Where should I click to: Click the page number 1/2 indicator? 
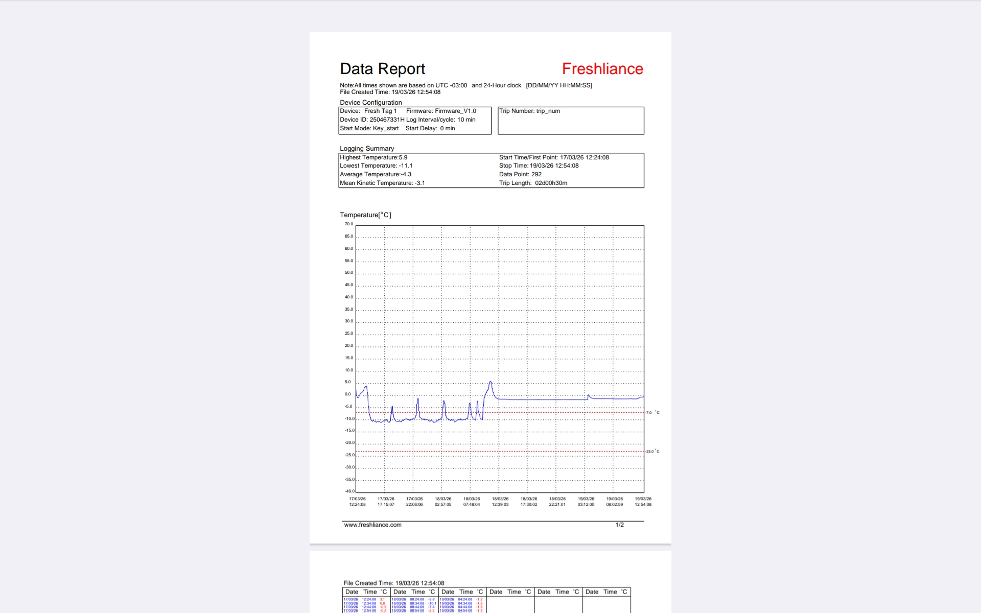619,525
